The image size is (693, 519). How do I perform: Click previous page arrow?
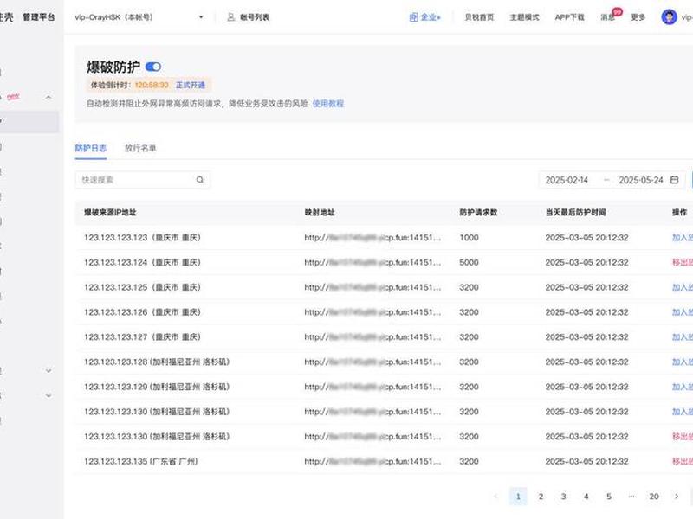[x=495, y=496]
